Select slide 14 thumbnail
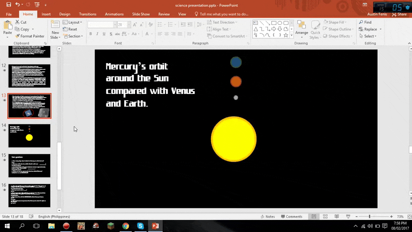 coord(29,136)
